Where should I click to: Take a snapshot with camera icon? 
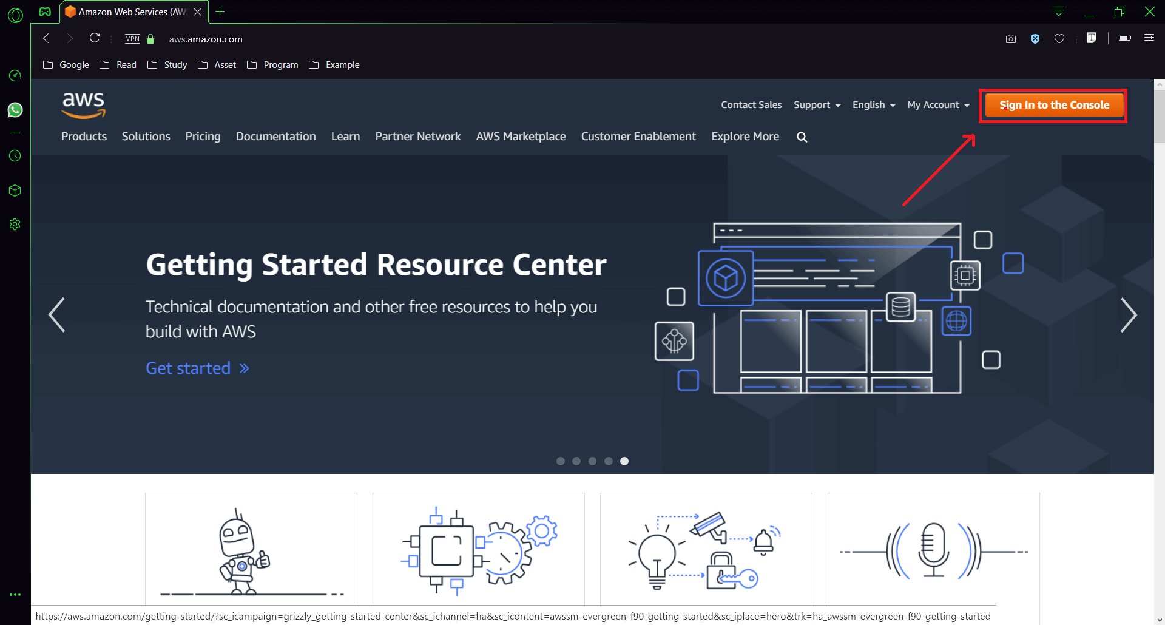tap(1010, 39)
